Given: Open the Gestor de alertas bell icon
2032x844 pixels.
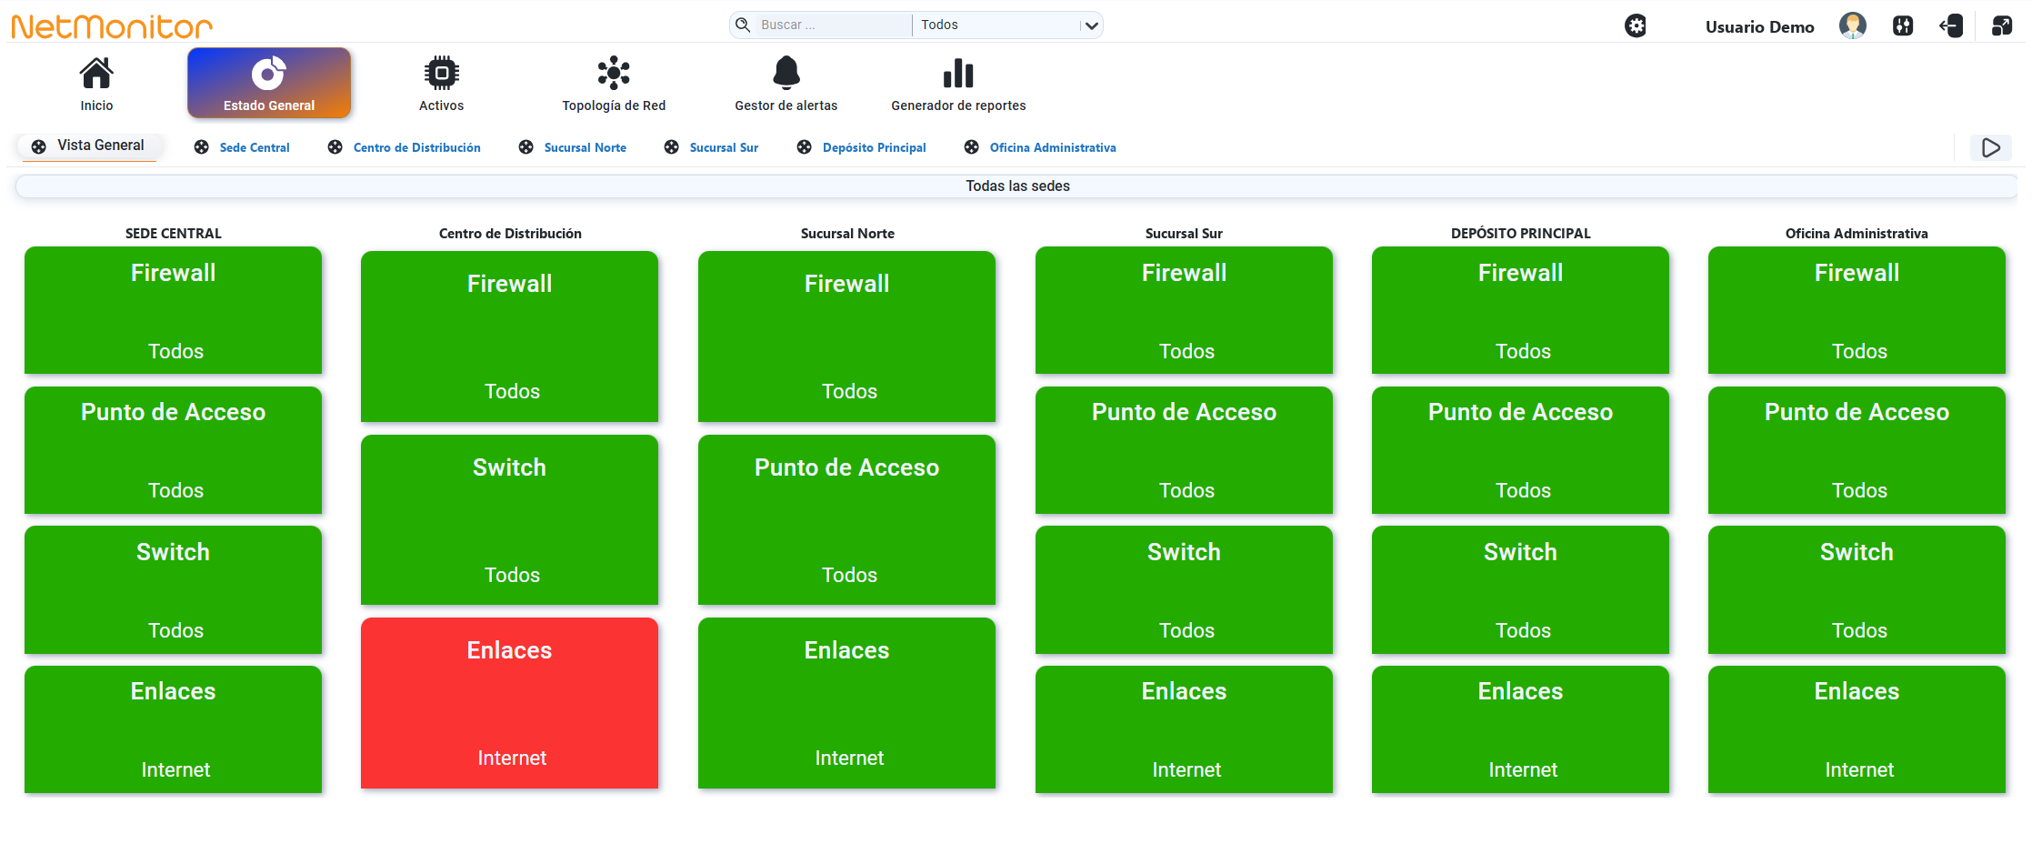Looking at the screenshot, I should [x=786, y=73].
